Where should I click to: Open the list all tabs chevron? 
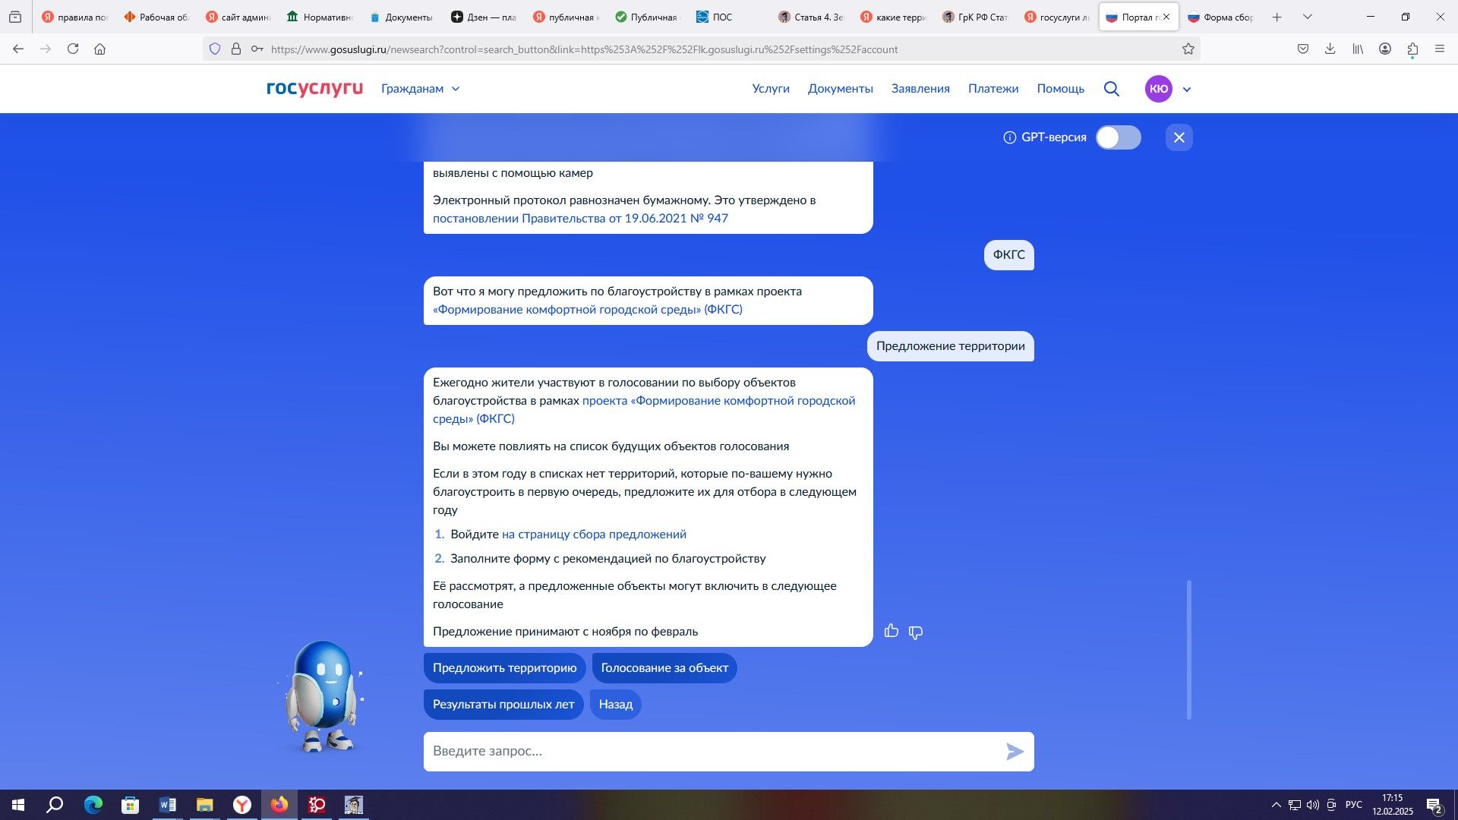1308,17
